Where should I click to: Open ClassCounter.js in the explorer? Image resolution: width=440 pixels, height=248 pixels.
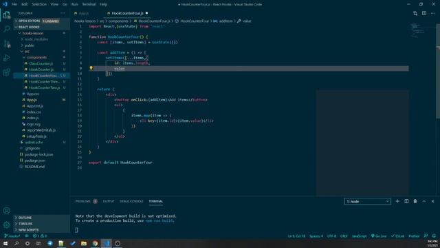coord(41,63)
